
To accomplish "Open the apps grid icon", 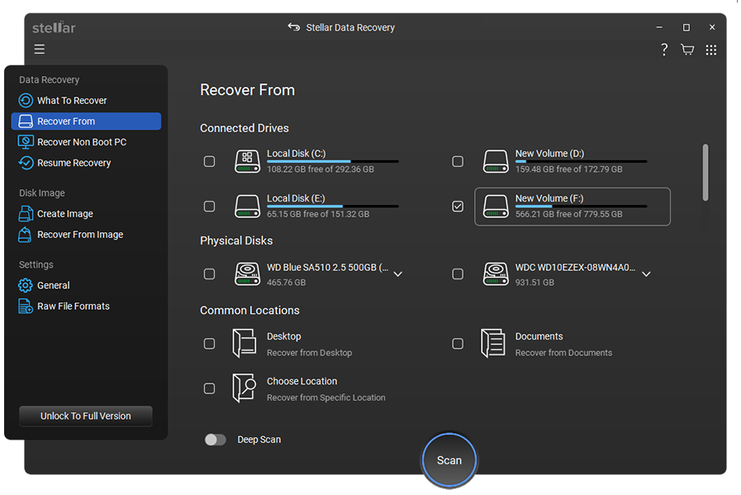I will pos(710,50).
